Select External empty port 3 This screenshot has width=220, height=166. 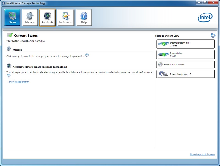(185, 74)
